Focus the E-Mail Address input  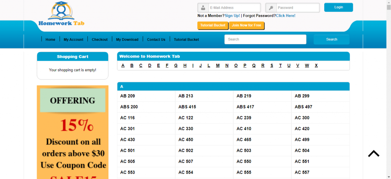coord(234,8)
